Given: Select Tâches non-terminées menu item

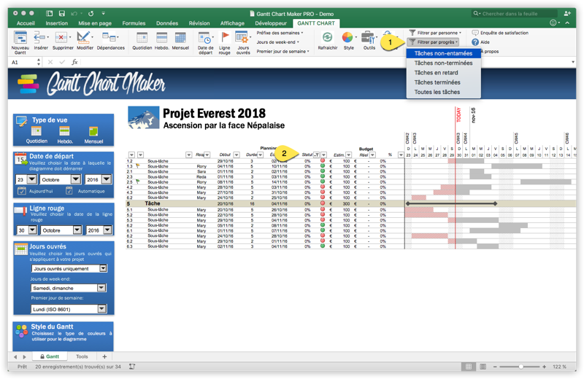Looking at the screenshot, I should 443,63.
